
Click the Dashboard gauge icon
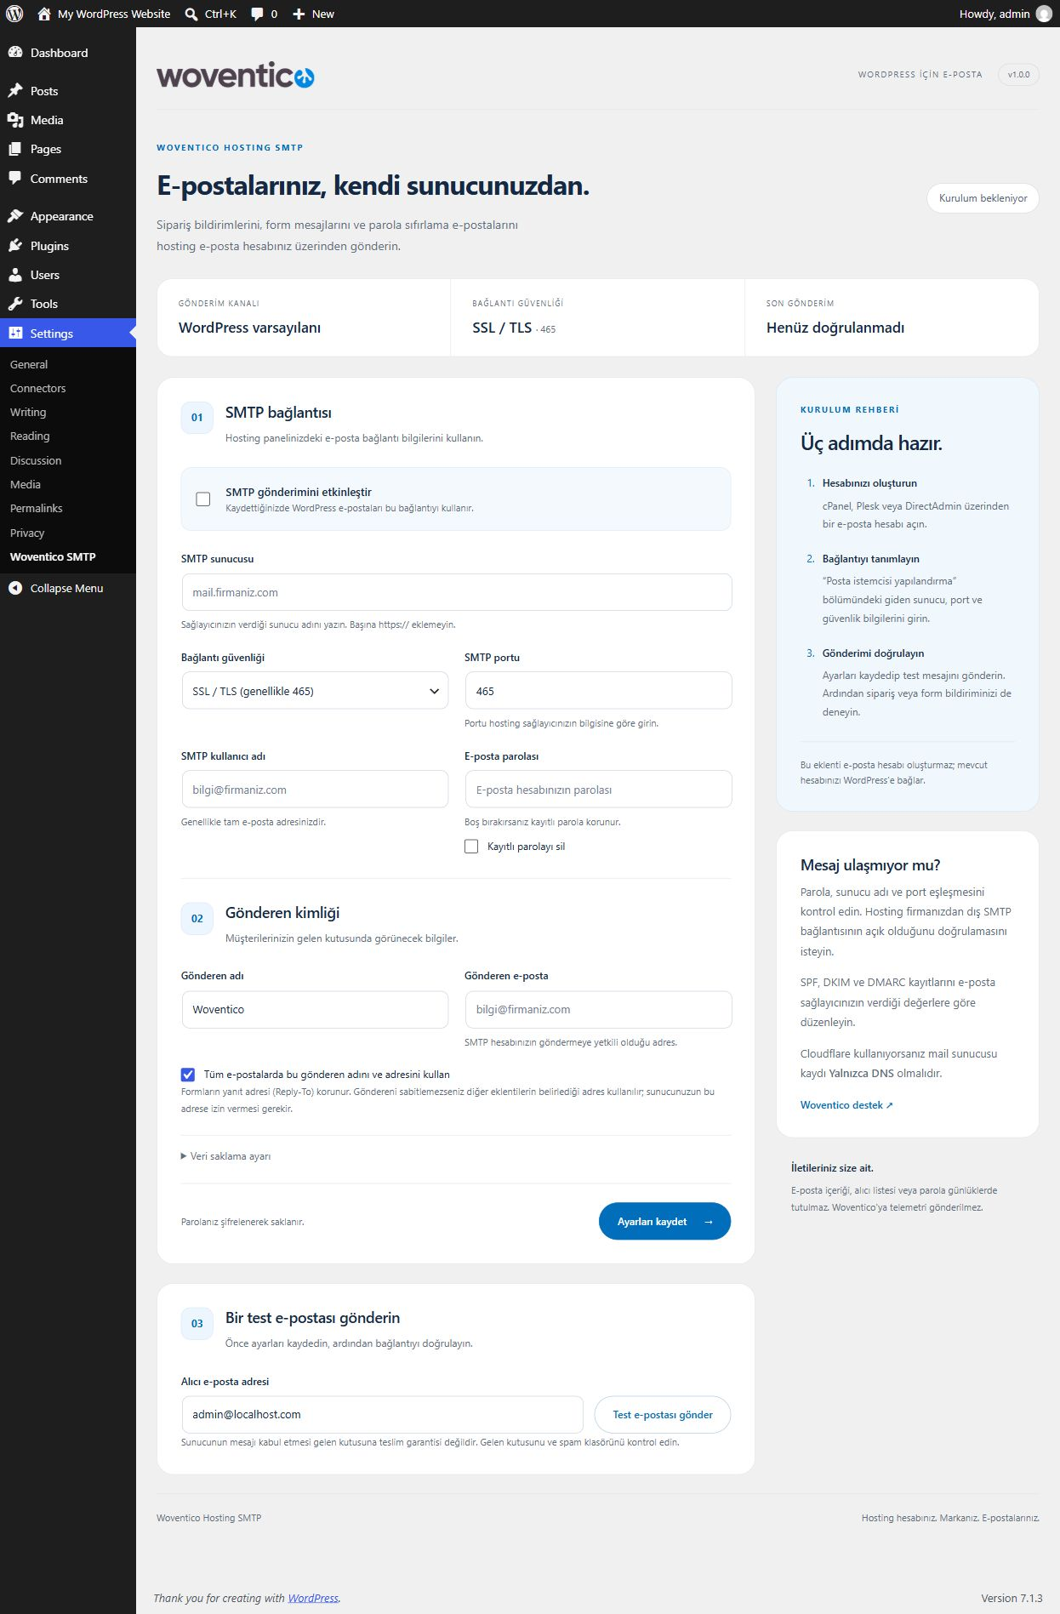pos(15,53)
